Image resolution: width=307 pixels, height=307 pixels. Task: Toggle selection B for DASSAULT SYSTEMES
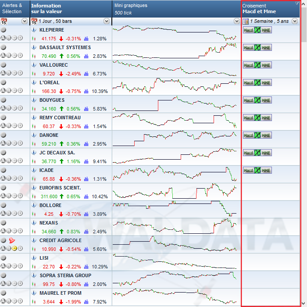9,56
